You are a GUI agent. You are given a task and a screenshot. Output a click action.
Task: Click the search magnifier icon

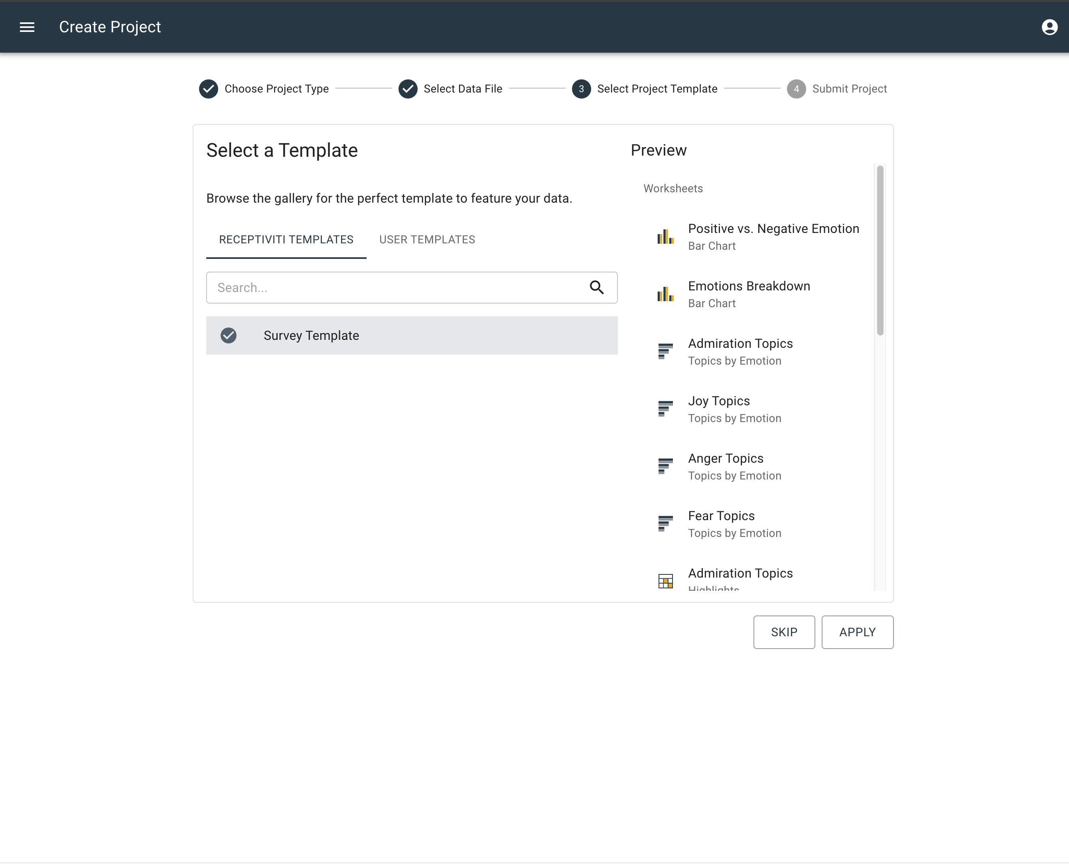596,287
